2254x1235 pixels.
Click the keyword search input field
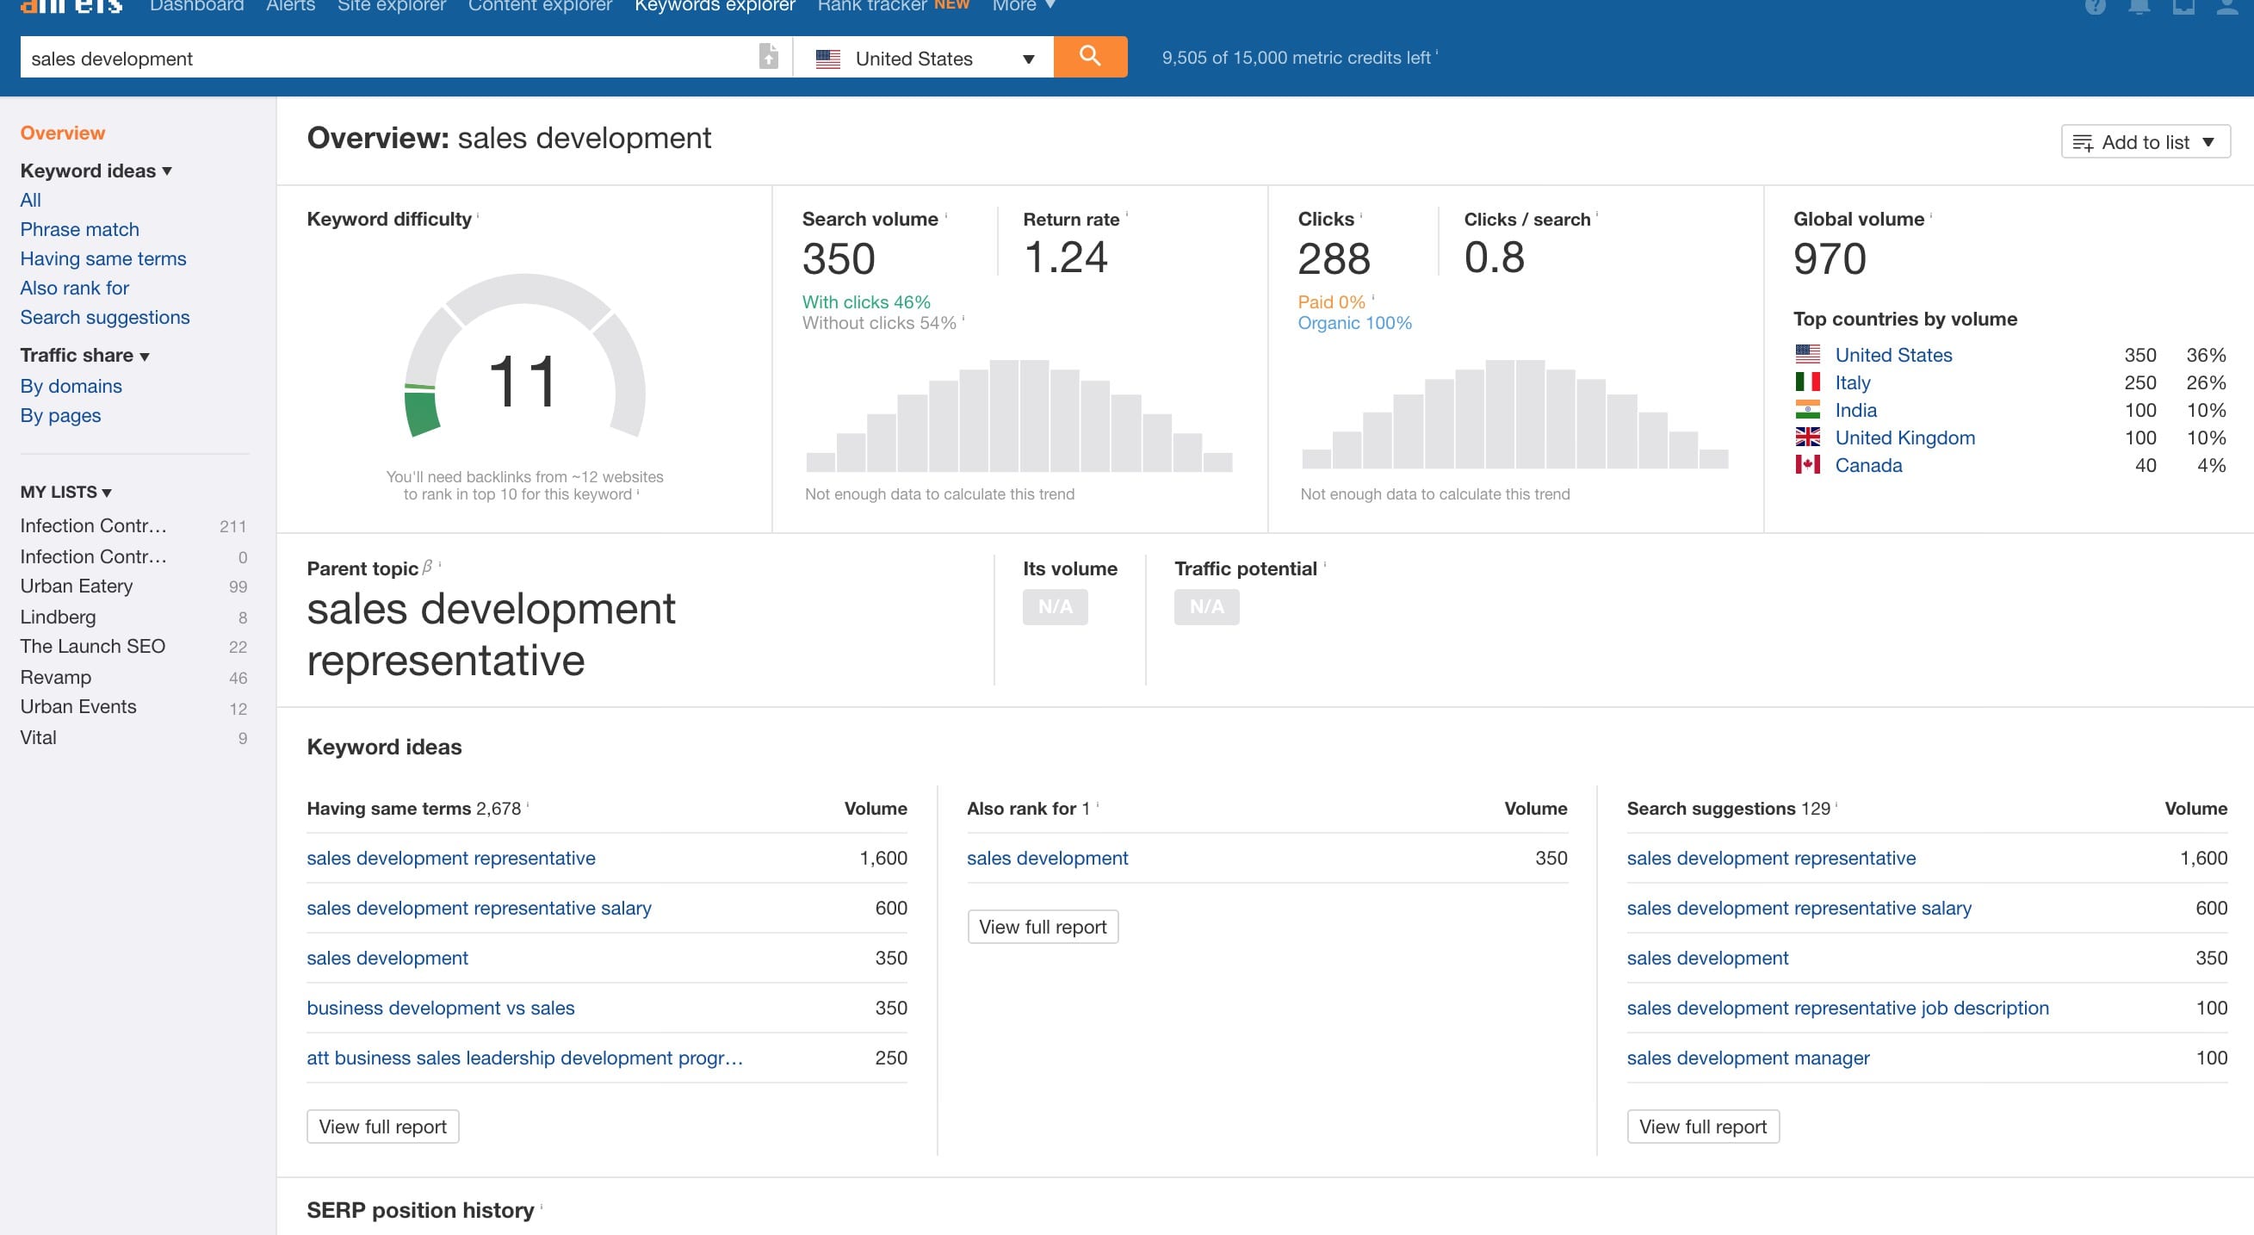(x=385, y=59)
